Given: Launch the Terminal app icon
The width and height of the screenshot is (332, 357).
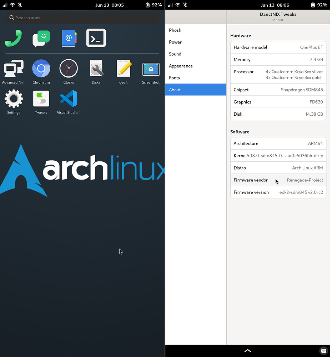Looking at the screenshot, I should click(x=96, y=38).
